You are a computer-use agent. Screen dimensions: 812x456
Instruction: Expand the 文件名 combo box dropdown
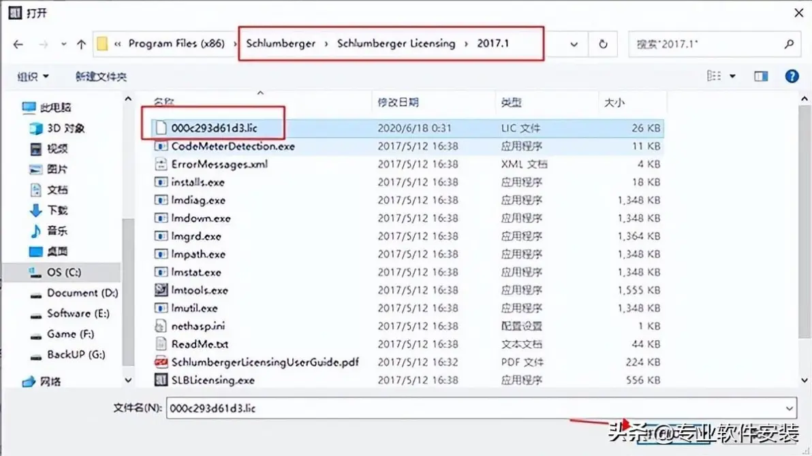pyautogui.click(x=790, y=408)
